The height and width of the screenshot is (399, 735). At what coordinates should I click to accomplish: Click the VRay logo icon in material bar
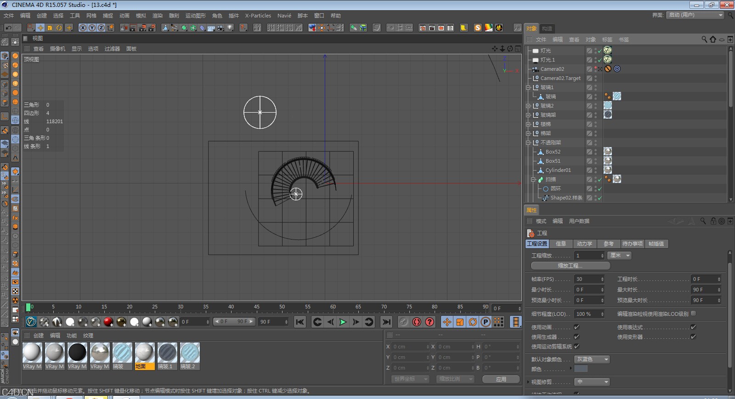click(31, 322)
